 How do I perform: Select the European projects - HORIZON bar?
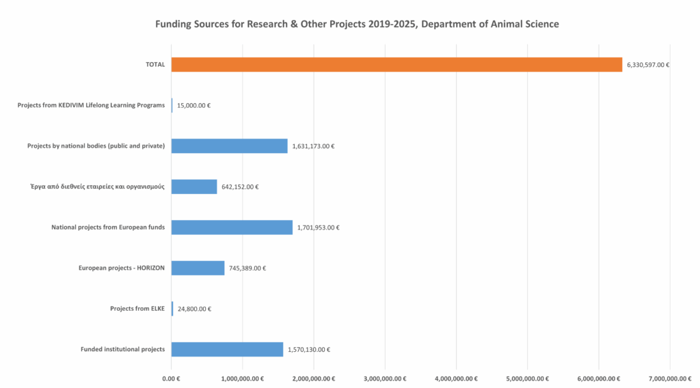coord(198,268)
